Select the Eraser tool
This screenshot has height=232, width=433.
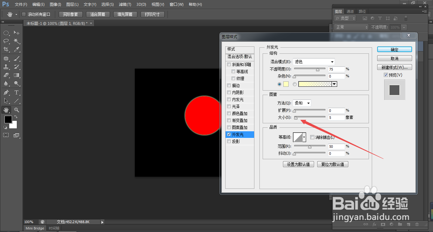point(6,75)
